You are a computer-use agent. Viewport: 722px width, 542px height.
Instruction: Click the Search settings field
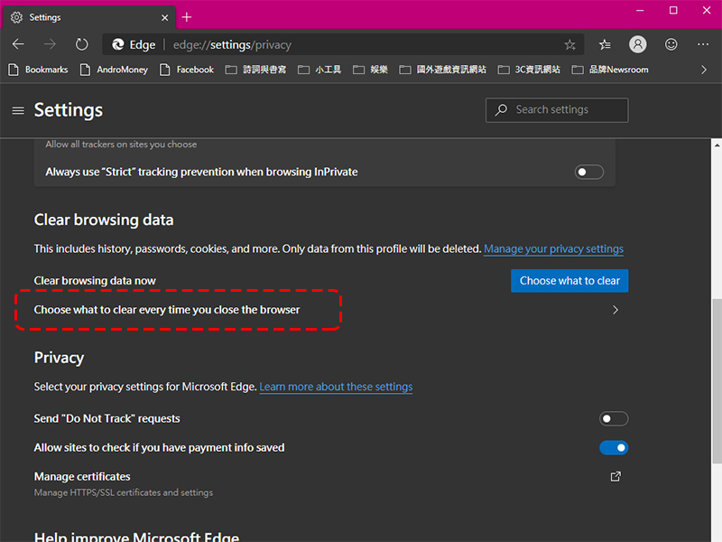pos(557,109)
